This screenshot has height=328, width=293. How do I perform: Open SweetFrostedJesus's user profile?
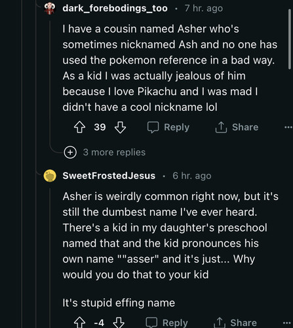click(109, 176)
